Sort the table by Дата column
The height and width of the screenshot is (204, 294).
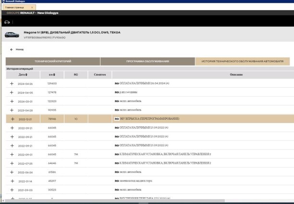pos(23,75)
